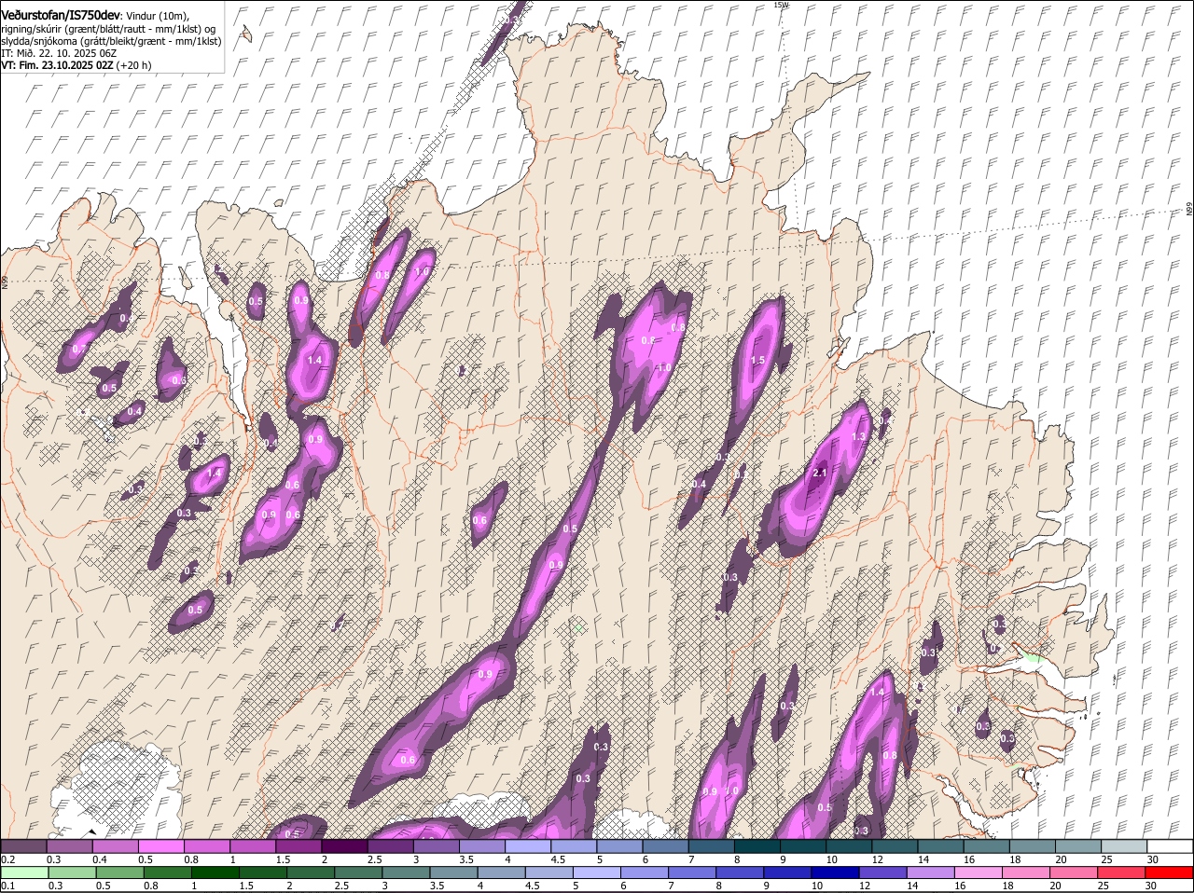The height and width of the screenshot is (893, 1194).
Task: Click the 15W longitude label at map top
Action: pos(781,5)
